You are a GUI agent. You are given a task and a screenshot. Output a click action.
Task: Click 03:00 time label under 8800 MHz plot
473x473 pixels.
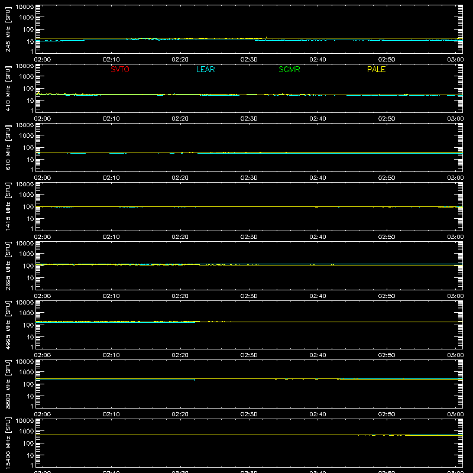(x=455, y=414)
